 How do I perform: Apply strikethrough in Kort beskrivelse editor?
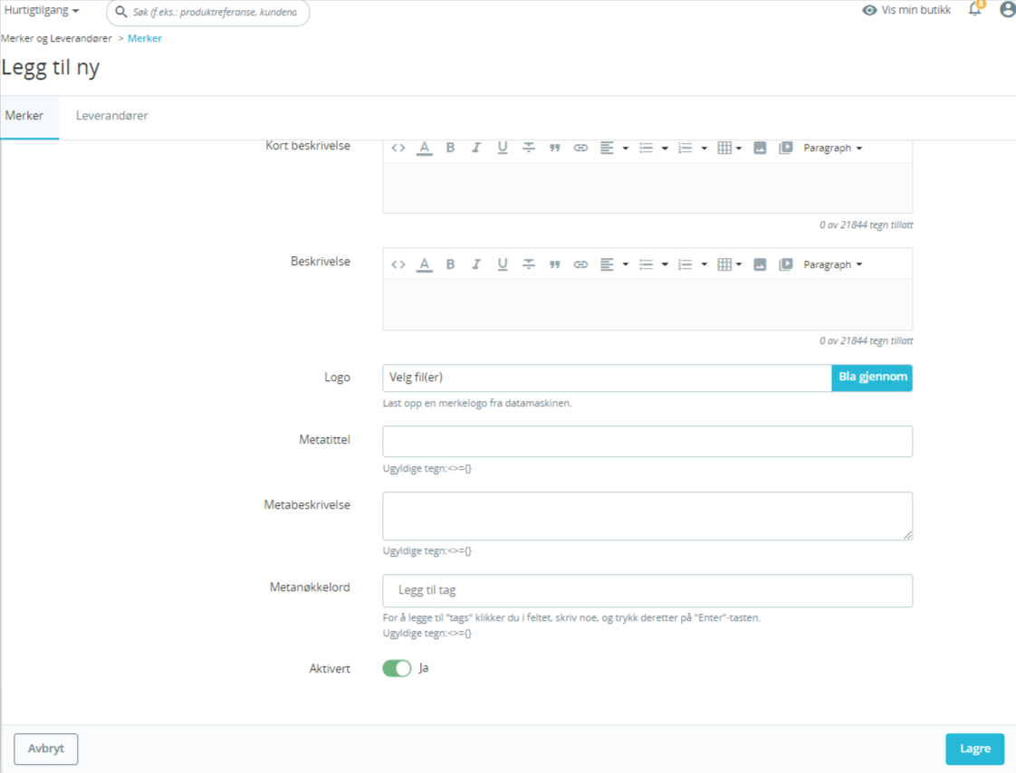529,148
